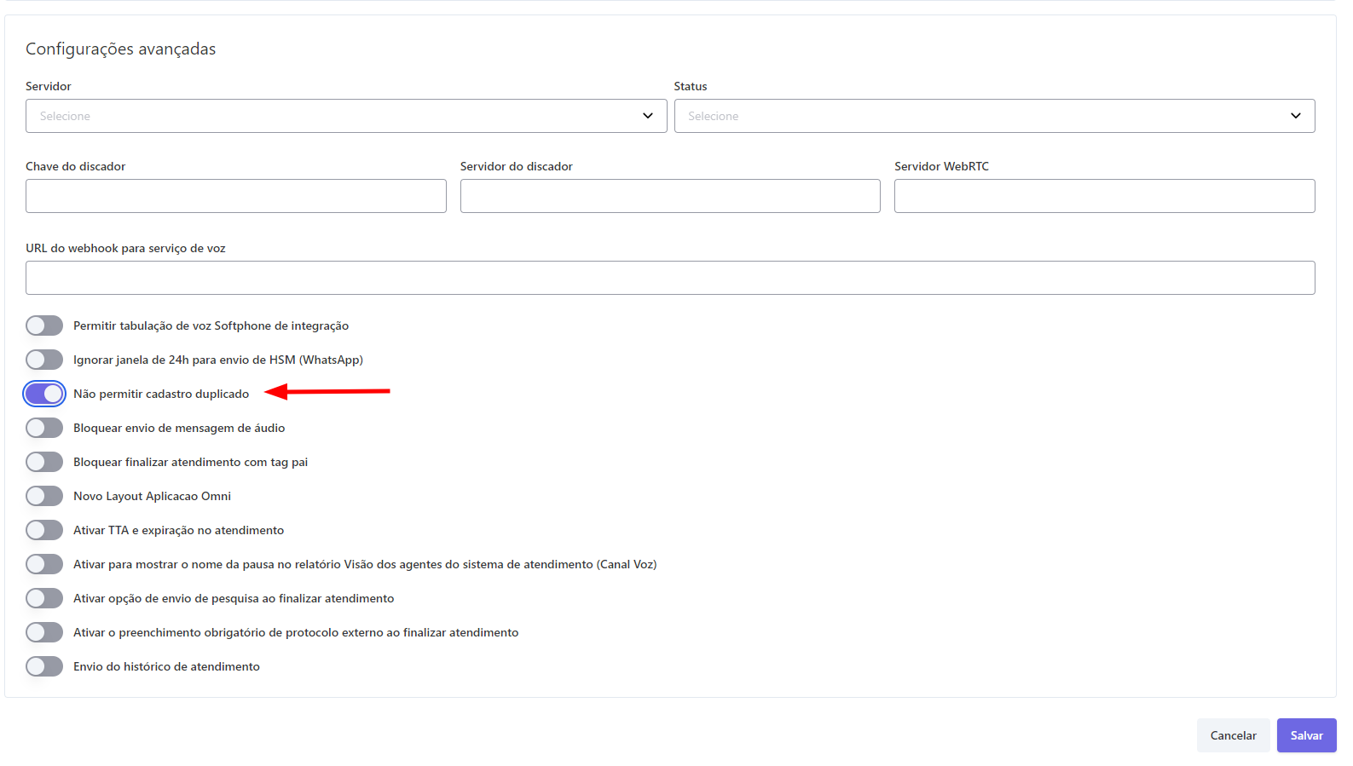Click the Cancelar button

[1233, 735]
